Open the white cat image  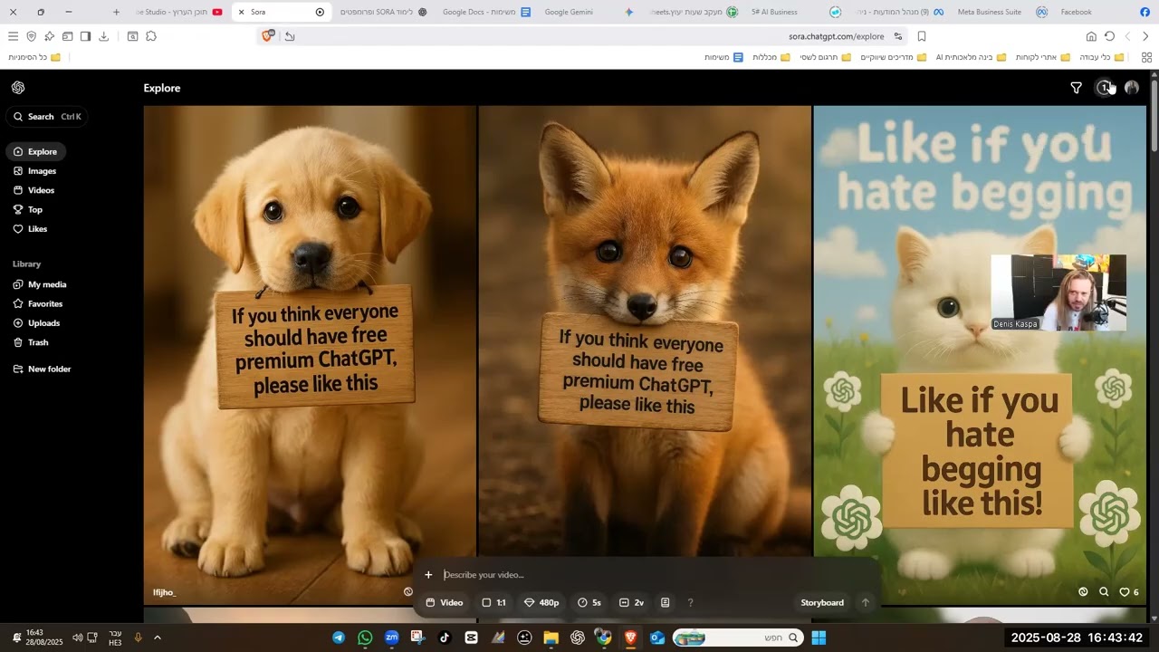click(980, 354)
